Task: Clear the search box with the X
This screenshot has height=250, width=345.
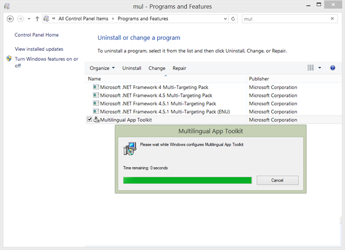Action: (332, 19)
